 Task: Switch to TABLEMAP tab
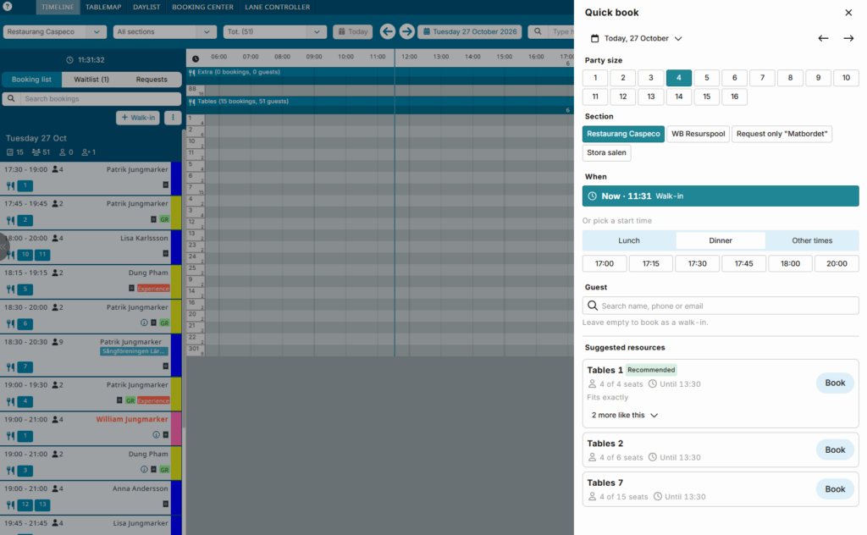[103, 7]
